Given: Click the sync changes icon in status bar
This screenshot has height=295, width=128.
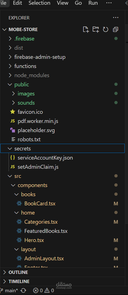Looking at the screenshot, I should tap(23, 291).
